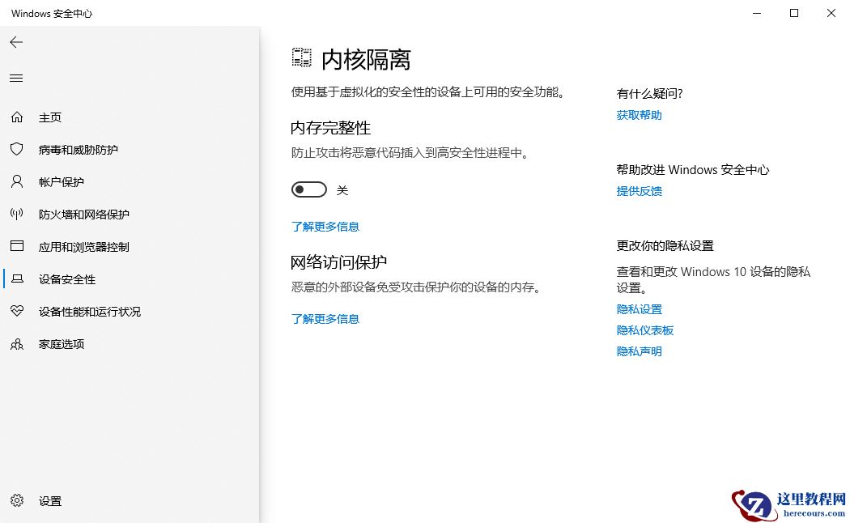
Task: Click the 内核隔离 page header icon
Action: 300,57
